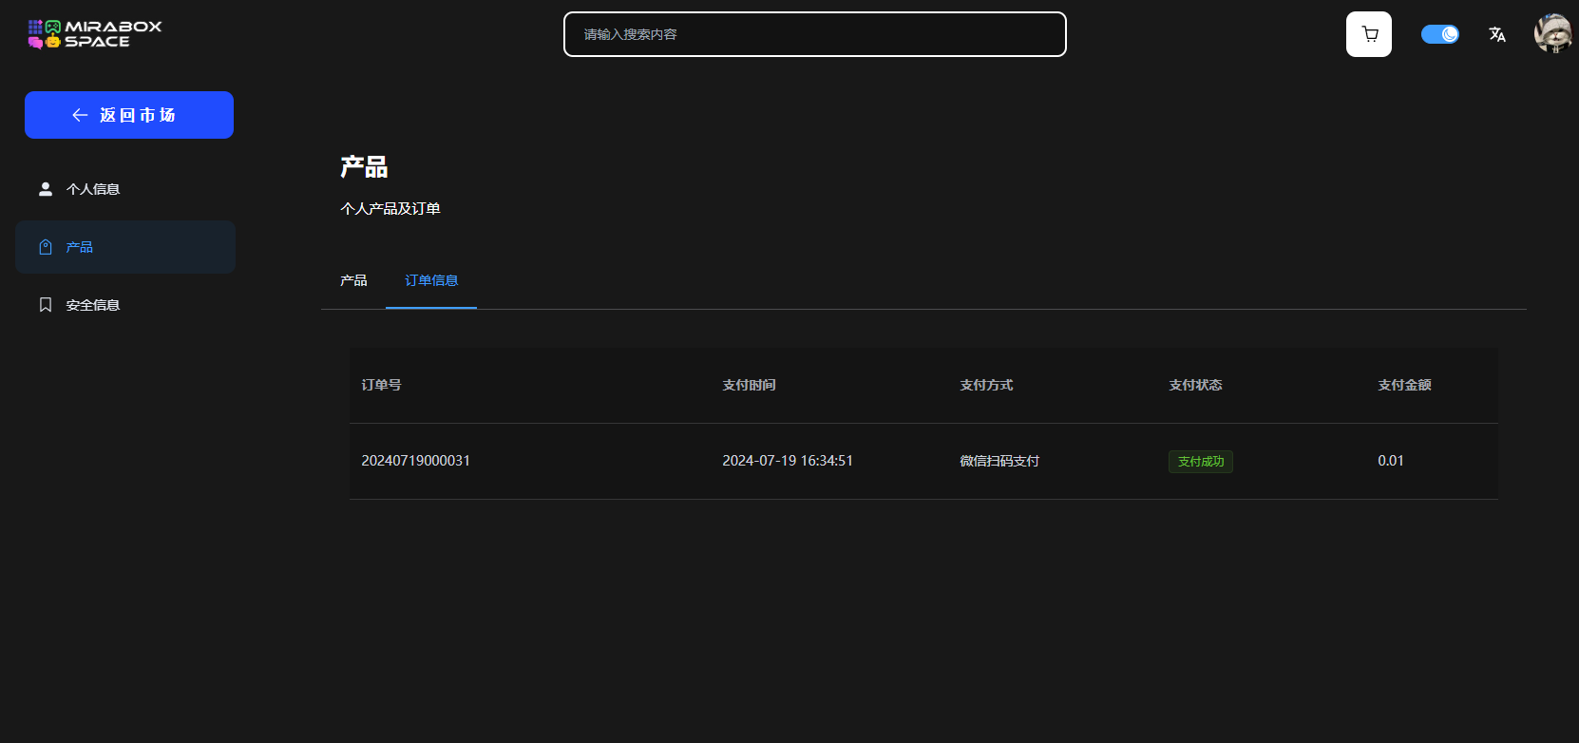
Task: Click the 支付方式 column header
Action: (986, 385)
